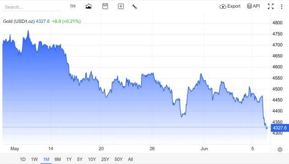Select the 6M time range

pos(57,159)
